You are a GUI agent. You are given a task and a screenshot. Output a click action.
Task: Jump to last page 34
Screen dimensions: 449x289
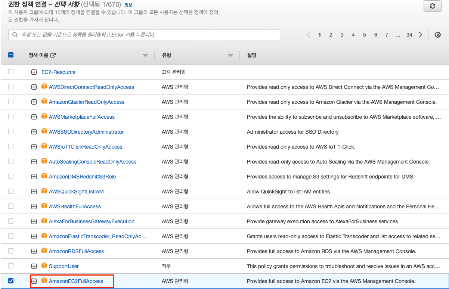pos(409,35)
